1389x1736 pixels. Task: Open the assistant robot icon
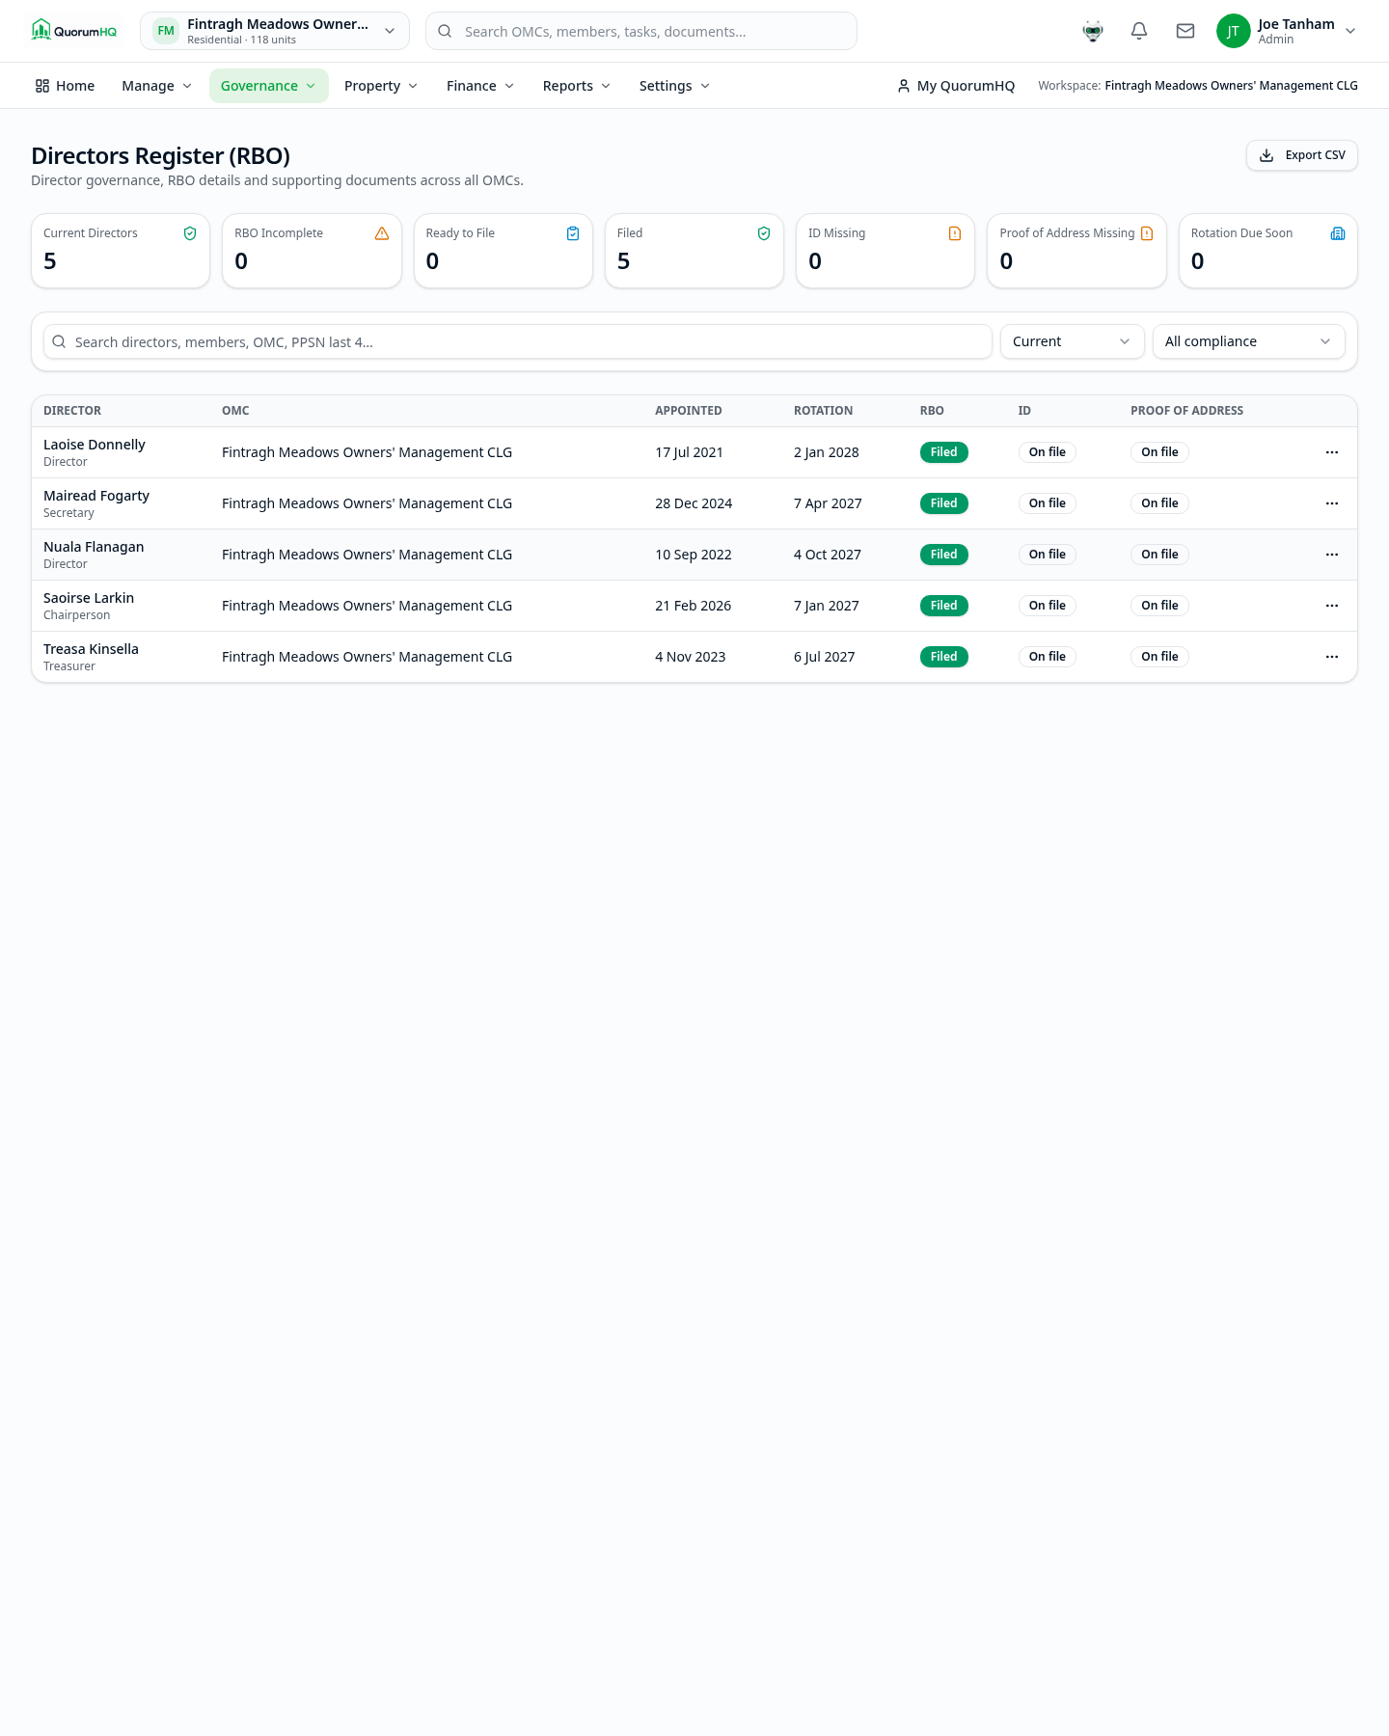click(1093, 31)
